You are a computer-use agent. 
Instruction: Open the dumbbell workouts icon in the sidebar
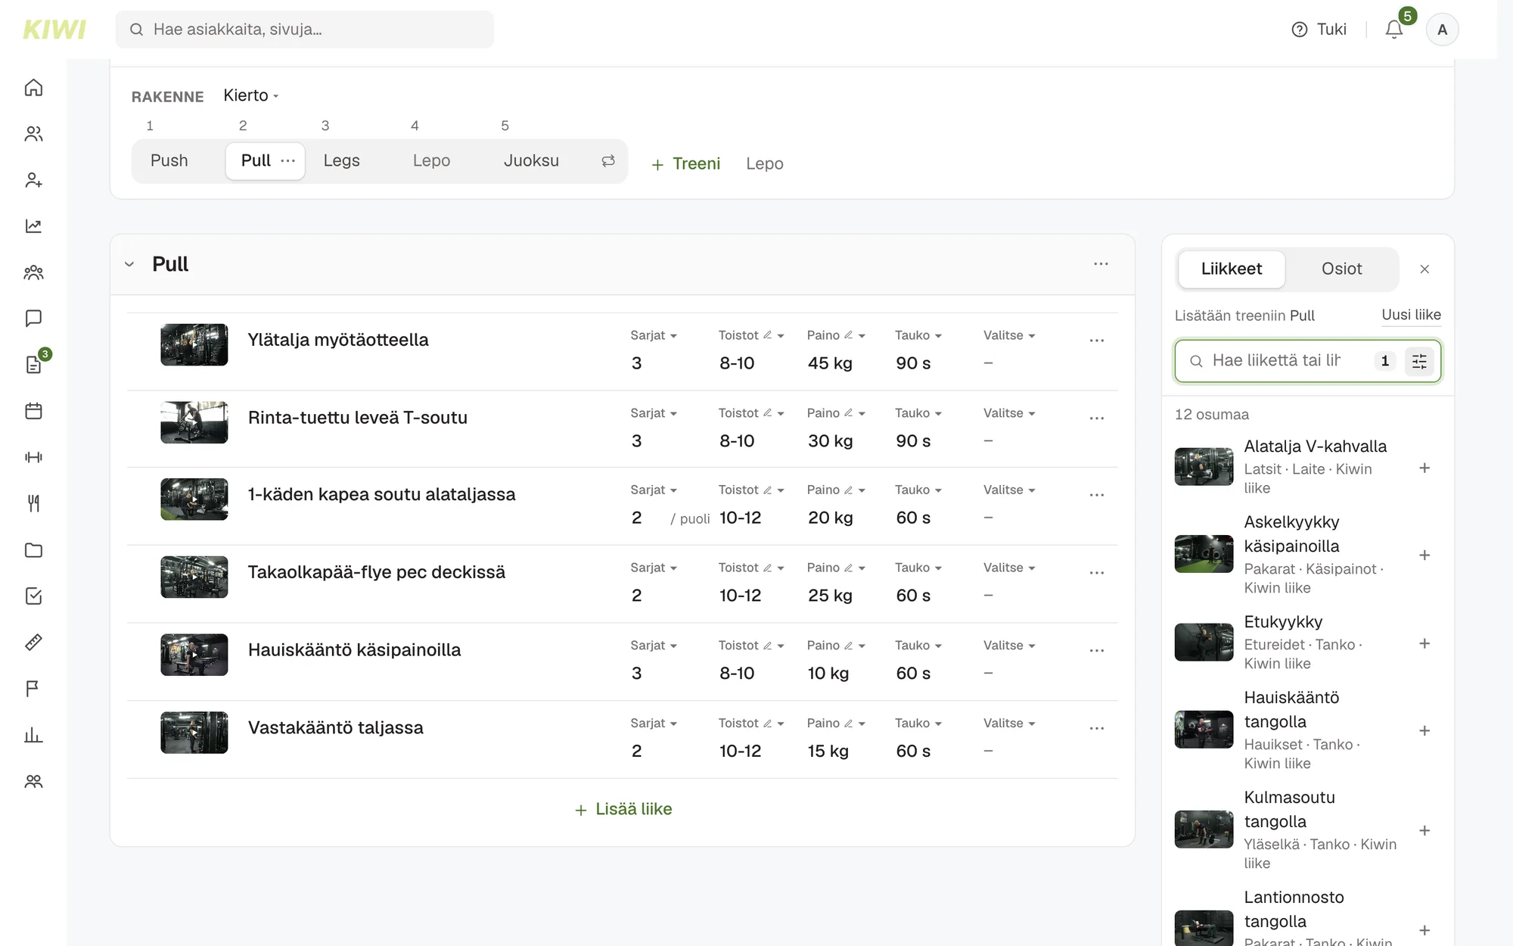33,457
